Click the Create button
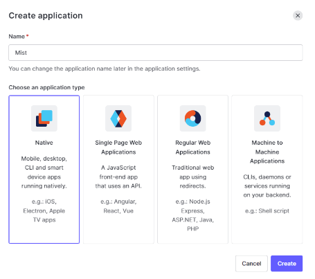Screen dimensions: 315x279 click(x=287, y=264)
